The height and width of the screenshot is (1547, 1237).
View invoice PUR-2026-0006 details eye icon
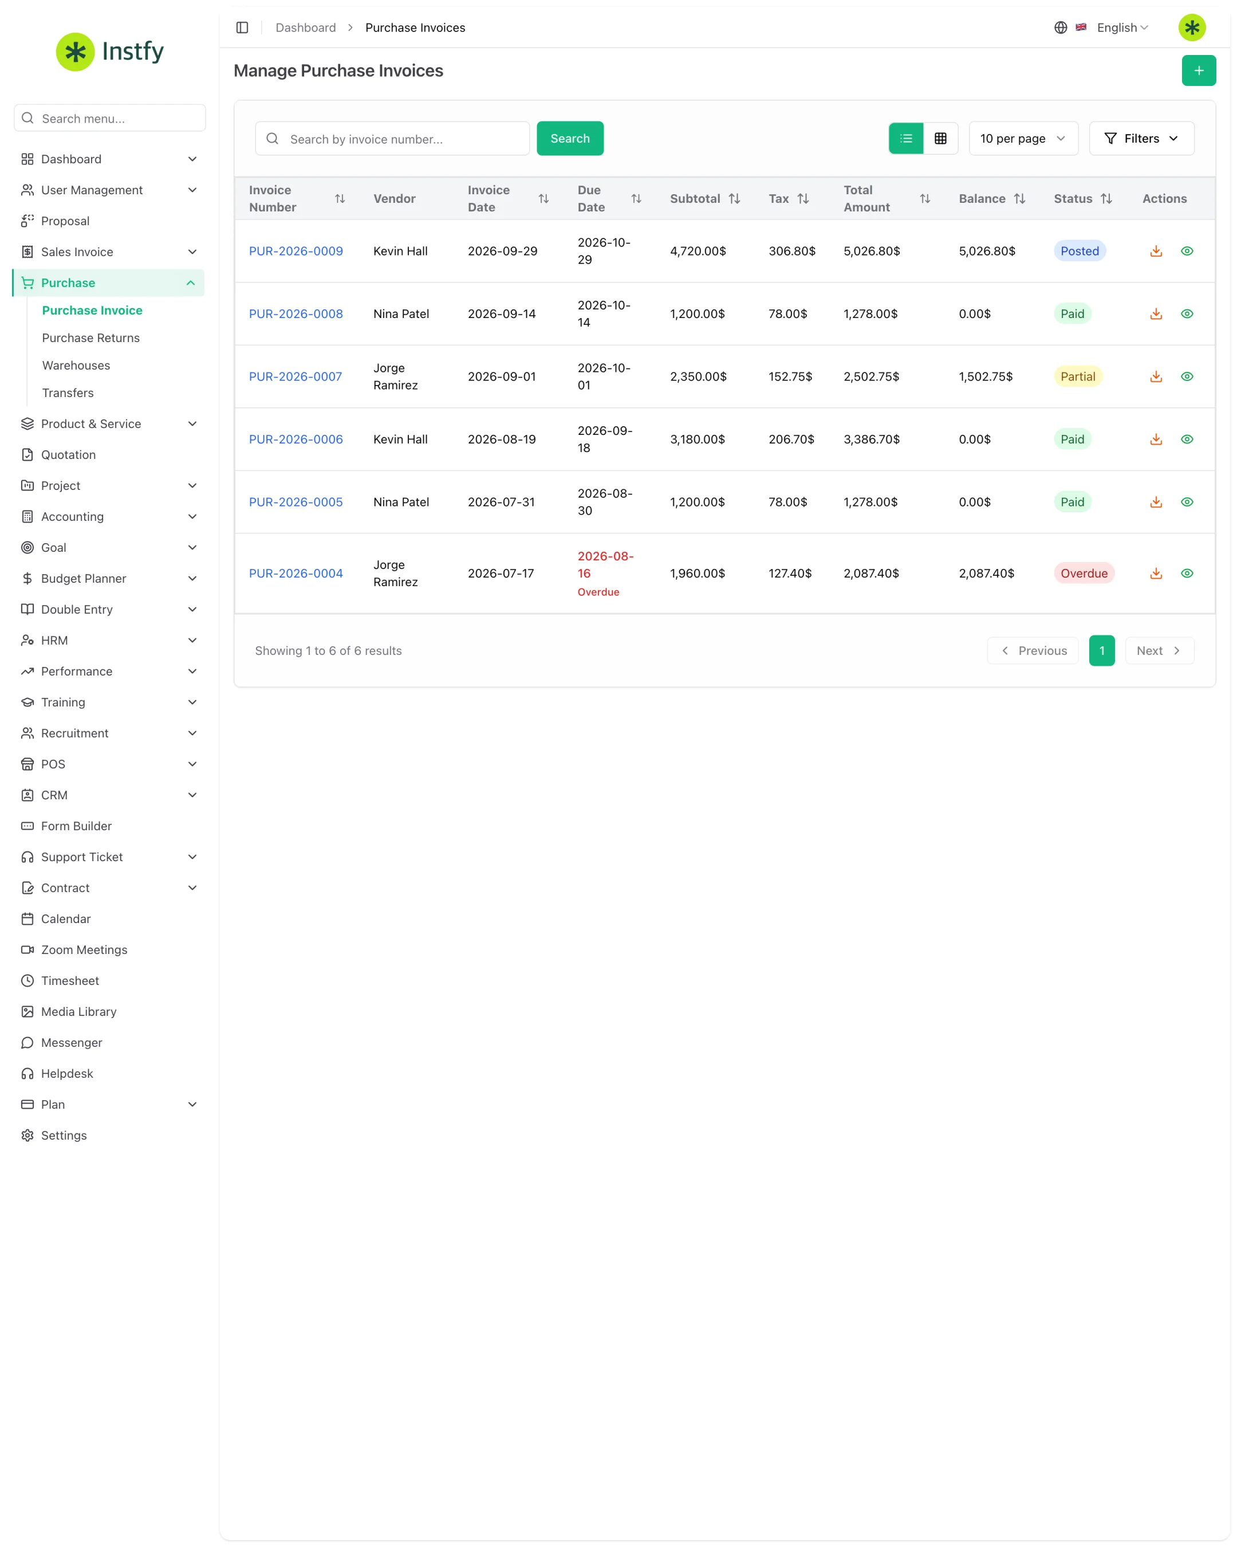click(1186, 439)
